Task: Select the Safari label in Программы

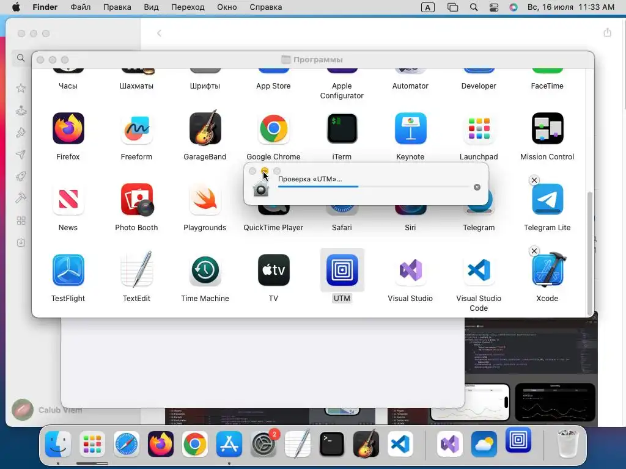Action: [342, 227]
